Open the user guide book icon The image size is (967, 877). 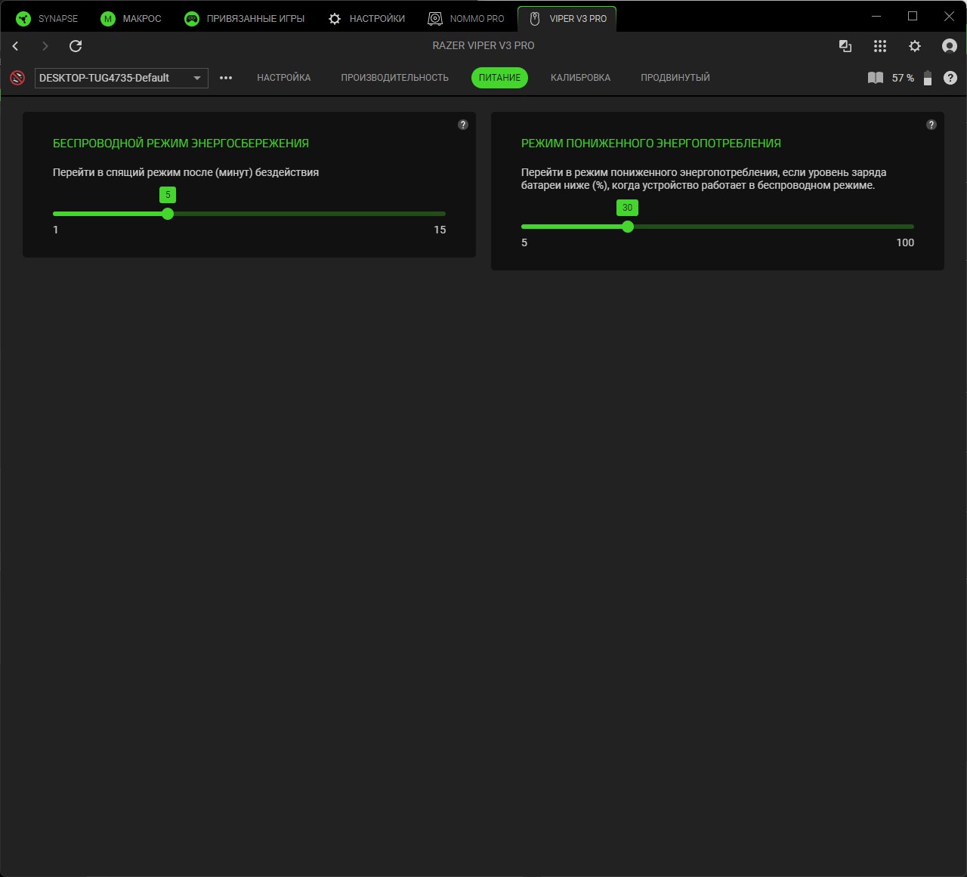click(x=876, y=78)
